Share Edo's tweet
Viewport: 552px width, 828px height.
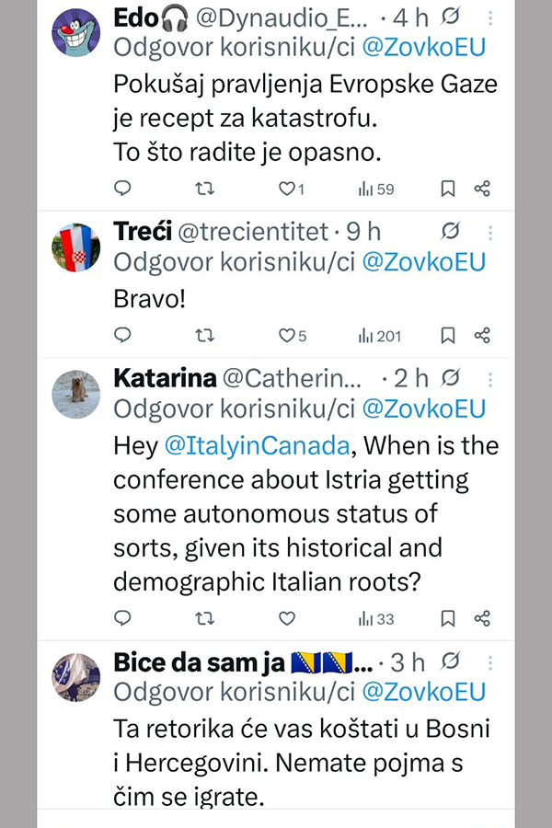click(x=482, y=189)
